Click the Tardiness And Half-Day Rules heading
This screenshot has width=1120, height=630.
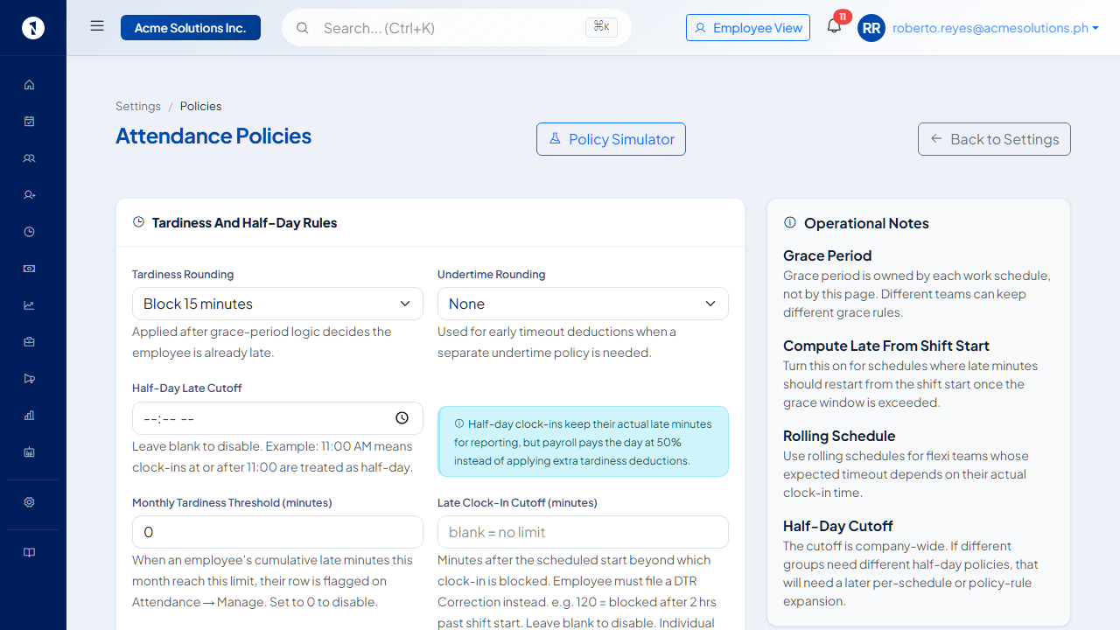point(244,223)
